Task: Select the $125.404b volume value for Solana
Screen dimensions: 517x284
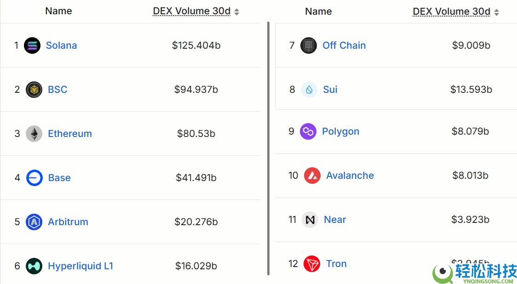Action: pos(196,45)
